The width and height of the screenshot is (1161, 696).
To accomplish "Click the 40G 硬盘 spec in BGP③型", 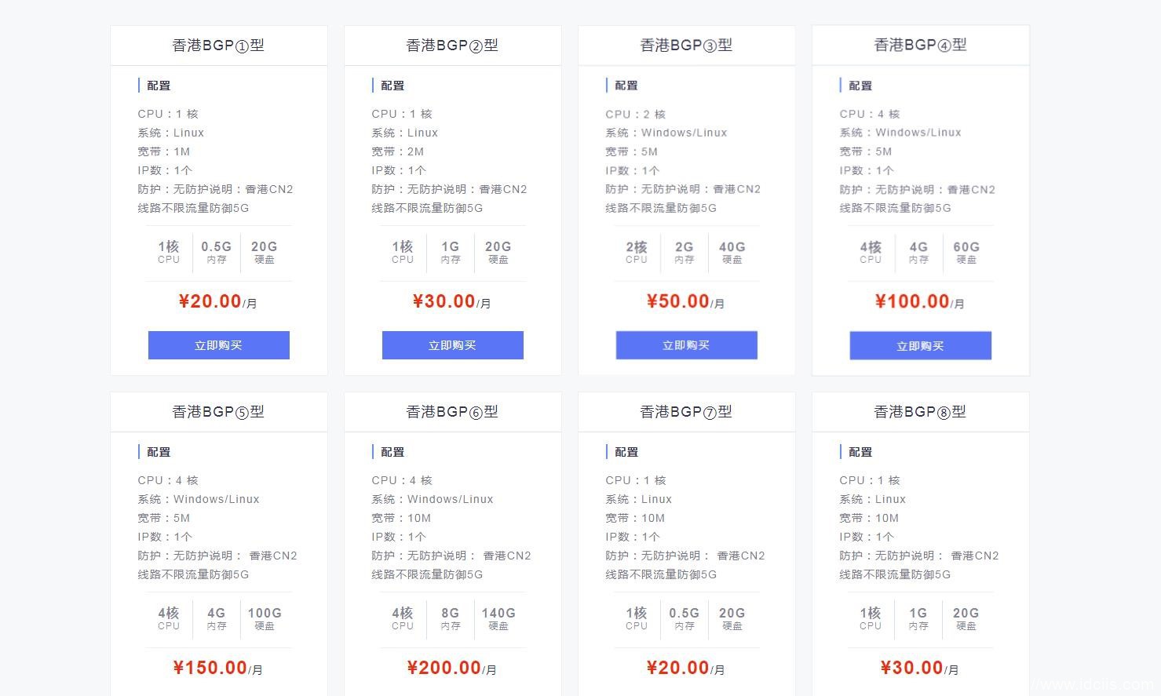I will coord(732,252).
